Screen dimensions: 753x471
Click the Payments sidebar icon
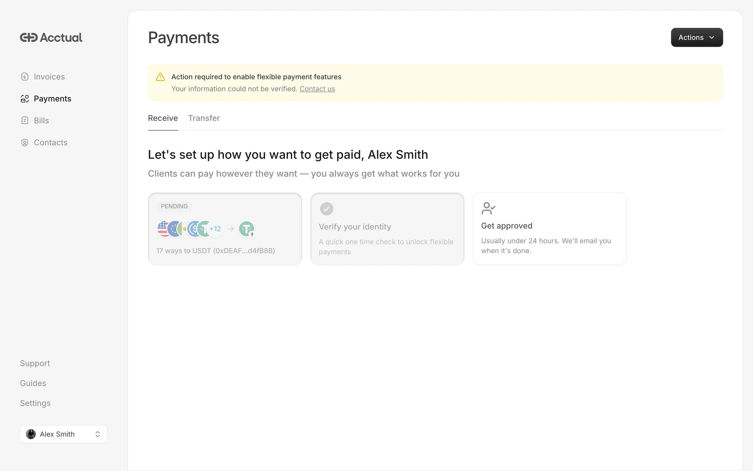(25, 99)
